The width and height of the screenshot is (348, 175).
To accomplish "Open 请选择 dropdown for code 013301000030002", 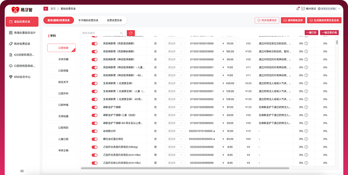I will click(175, 75).
